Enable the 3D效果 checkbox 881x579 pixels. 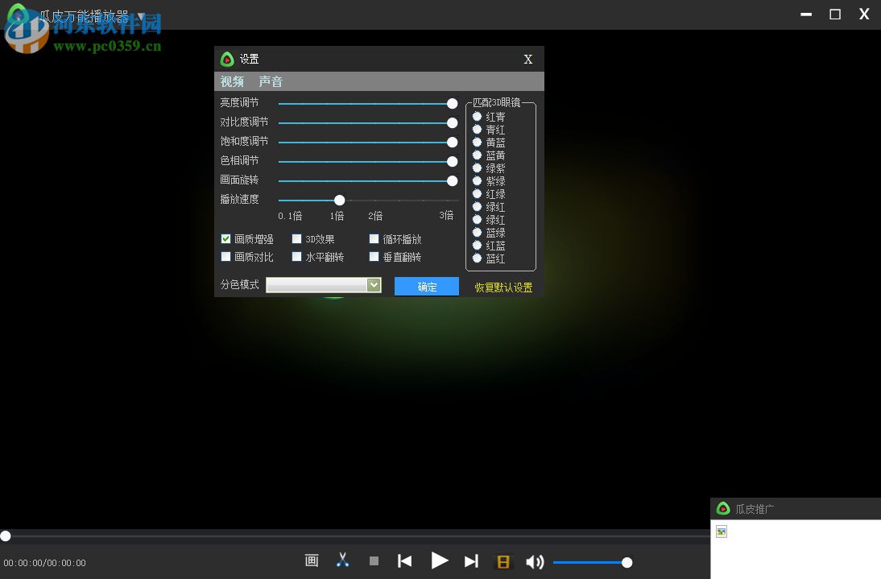[x=296, y=238]
